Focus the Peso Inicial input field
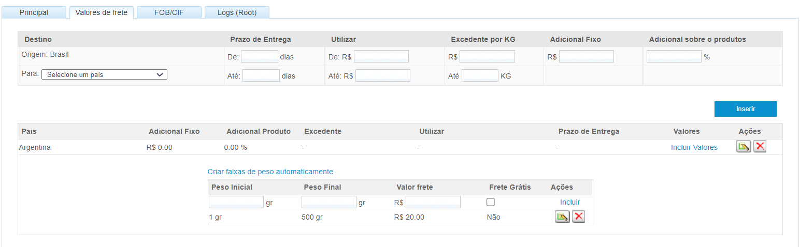Viewport: 800px width, 247px height. coord(236,202)
